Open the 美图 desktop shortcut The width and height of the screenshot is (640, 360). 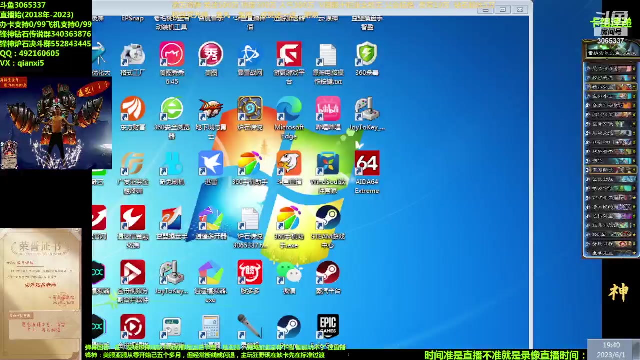(211, 60)
